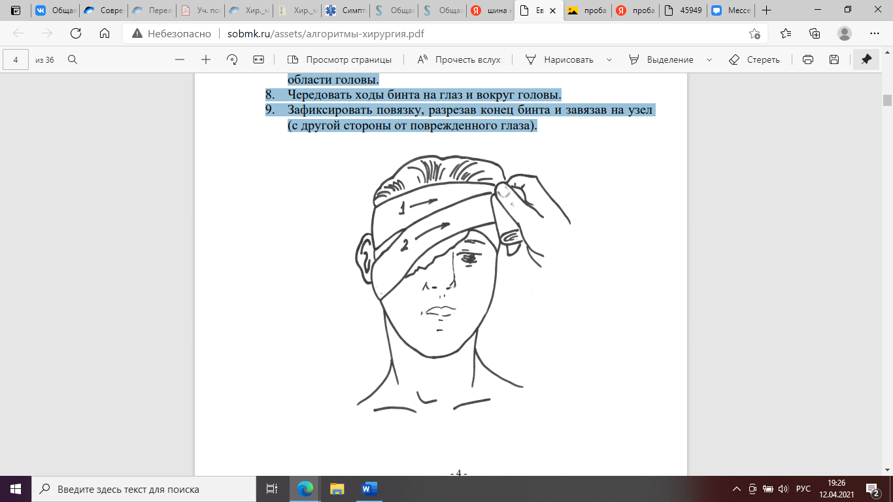Toggle the pin toolbar button

866,59
